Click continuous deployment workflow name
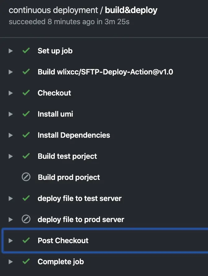208x276 pixels. tap(53, 10)
